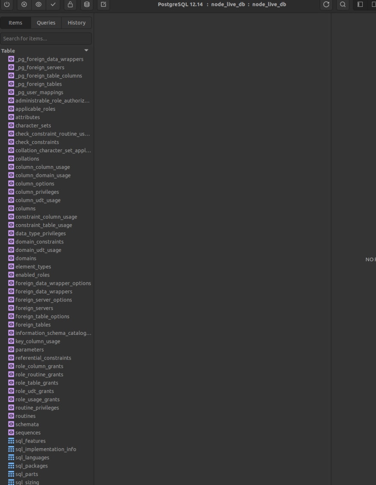This screenshot has height=485, width=376.
Task: Click the refresh icon in toolbar
Action: click(x=326, y=4)
